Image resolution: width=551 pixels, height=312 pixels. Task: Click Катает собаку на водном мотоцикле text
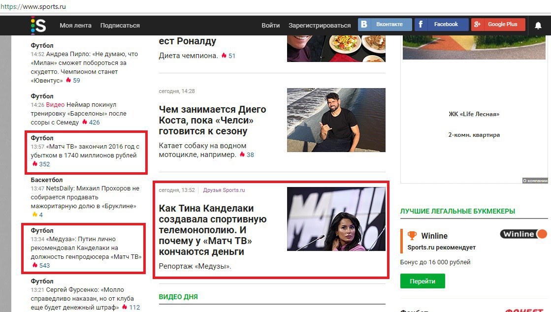202,150
